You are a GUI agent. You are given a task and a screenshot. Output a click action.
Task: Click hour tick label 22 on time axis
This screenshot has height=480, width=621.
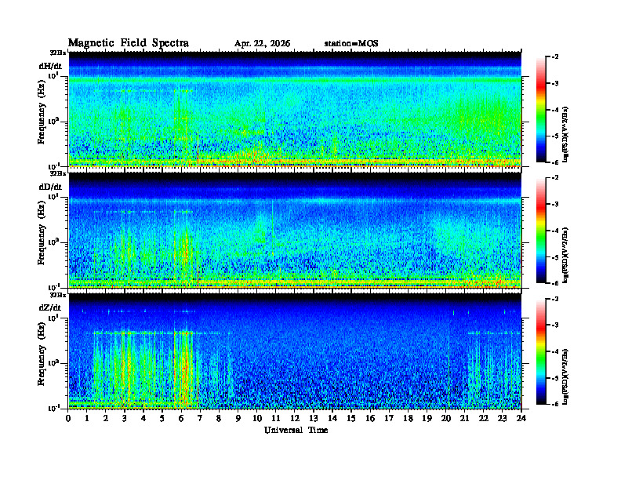pos(483,418)
